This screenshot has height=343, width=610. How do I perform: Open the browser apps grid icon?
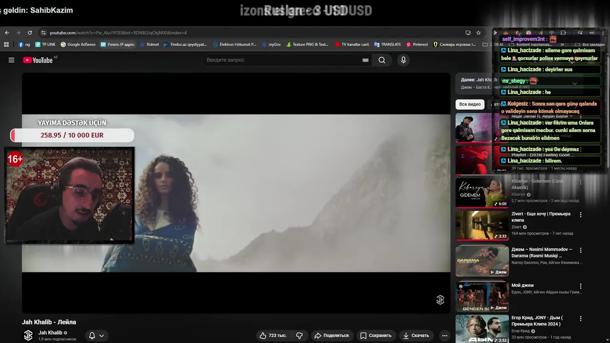[x=6, y=44]
